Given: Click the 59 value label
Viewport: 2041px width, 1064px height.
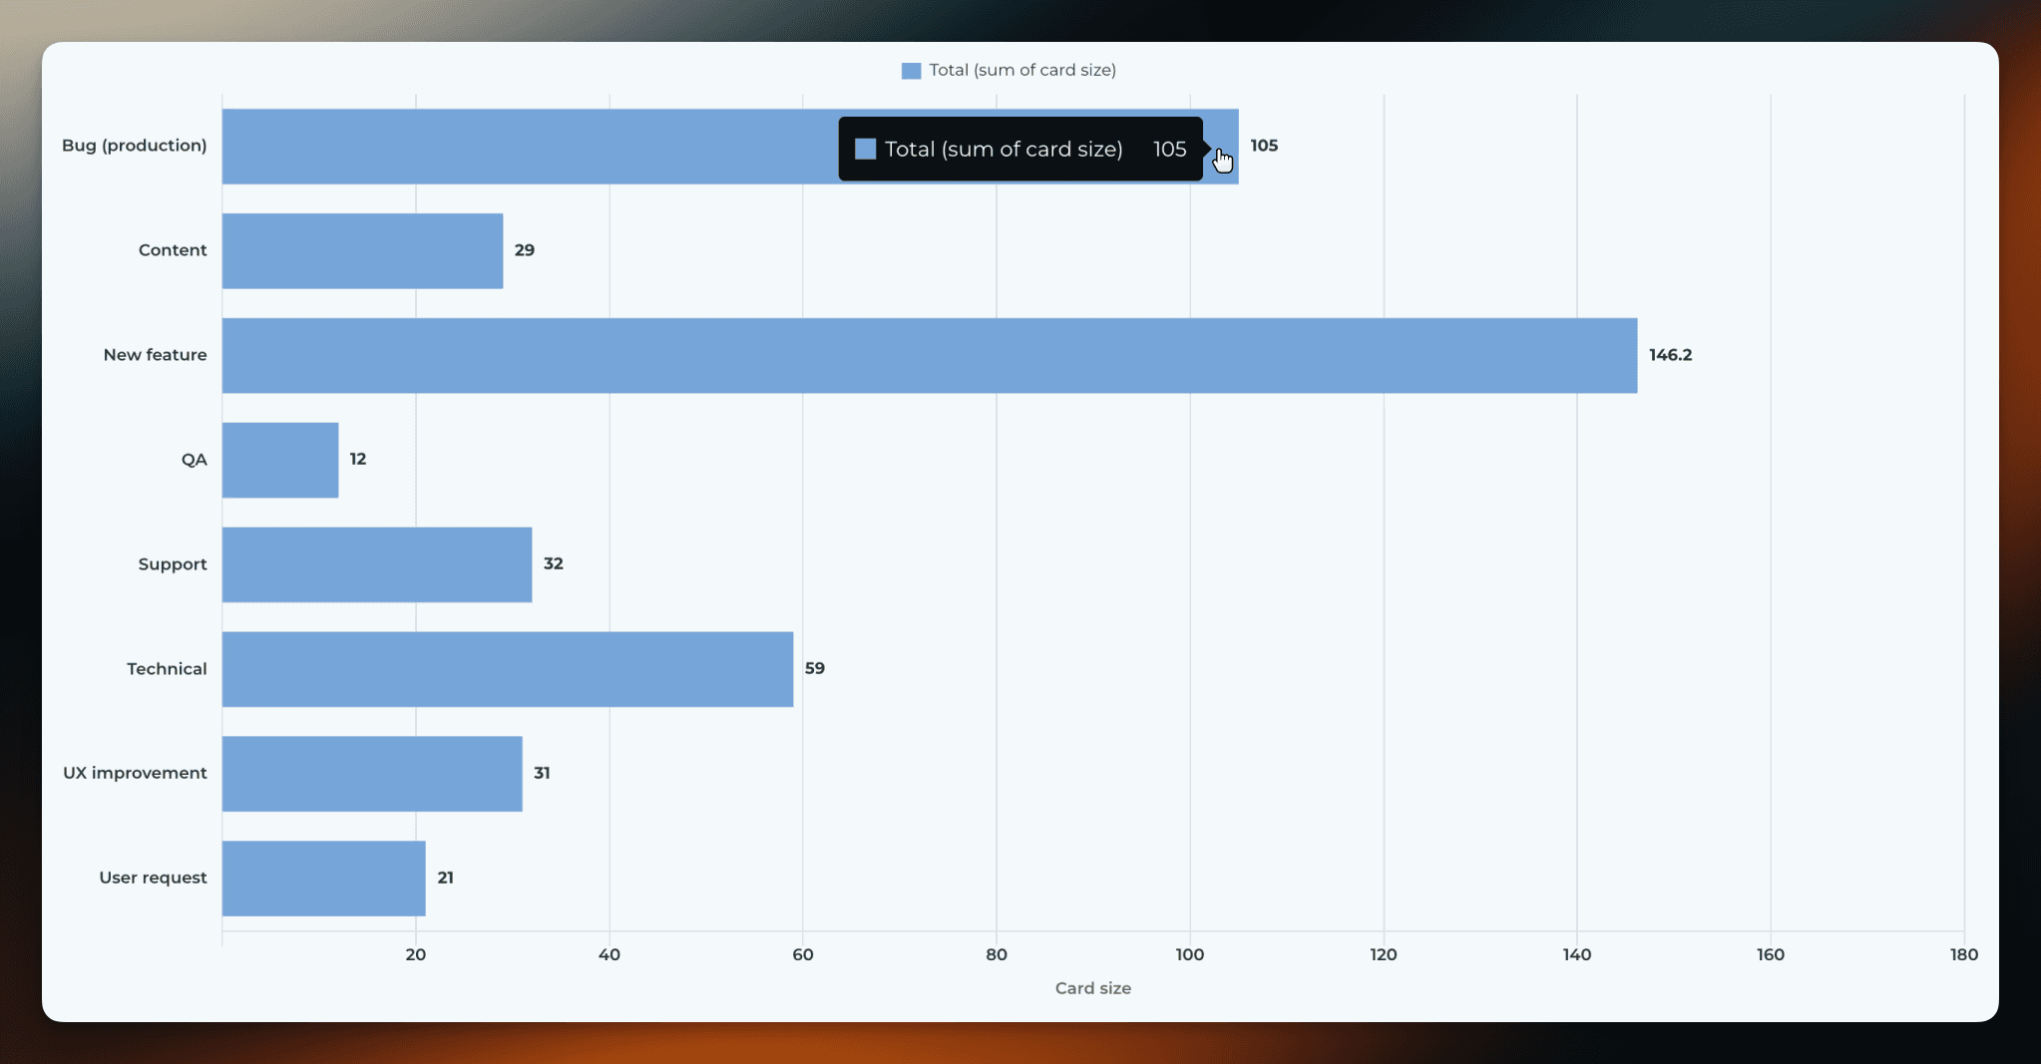Looking at the screenshot, I should (815, 668).
